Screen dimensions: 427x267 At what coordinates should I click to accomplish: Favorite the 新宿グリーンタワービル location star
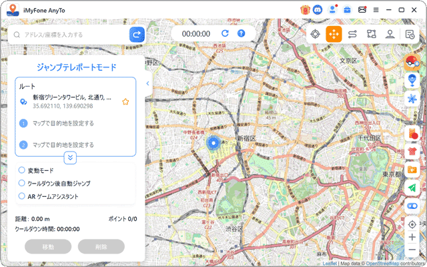coord(125,102)
